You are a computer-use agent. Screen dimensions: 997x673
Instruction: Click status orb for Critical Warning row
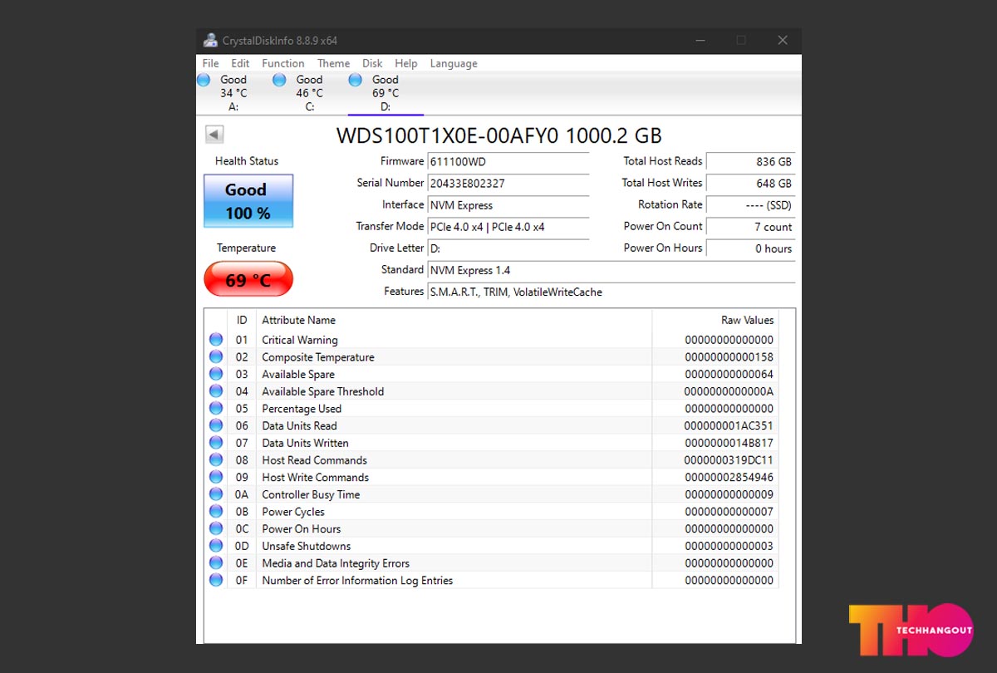pos(216,339)
